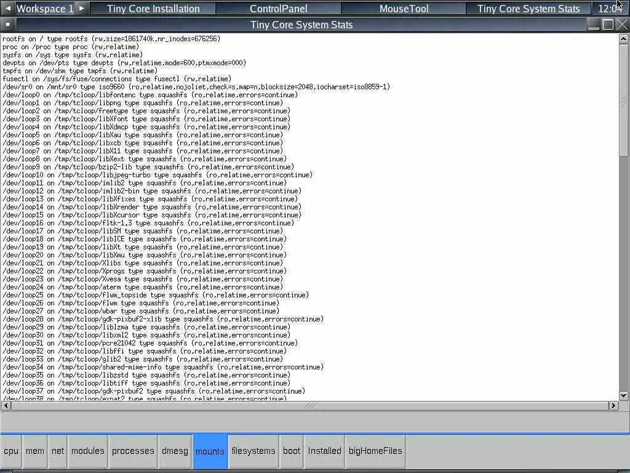Screen dimensions: 630x473
Task: Switch to the filesystems tab
Action: [x=253, y=451]
